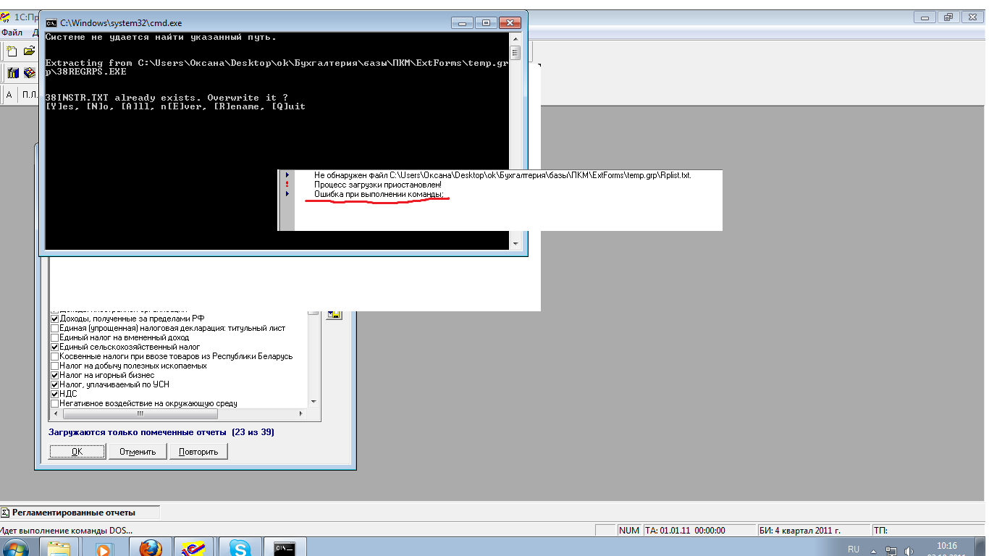Viewport: 989px width, 556px height.
Task: Click the 'П.Л.' toolbar button in 1C
Action: [30, 95]
